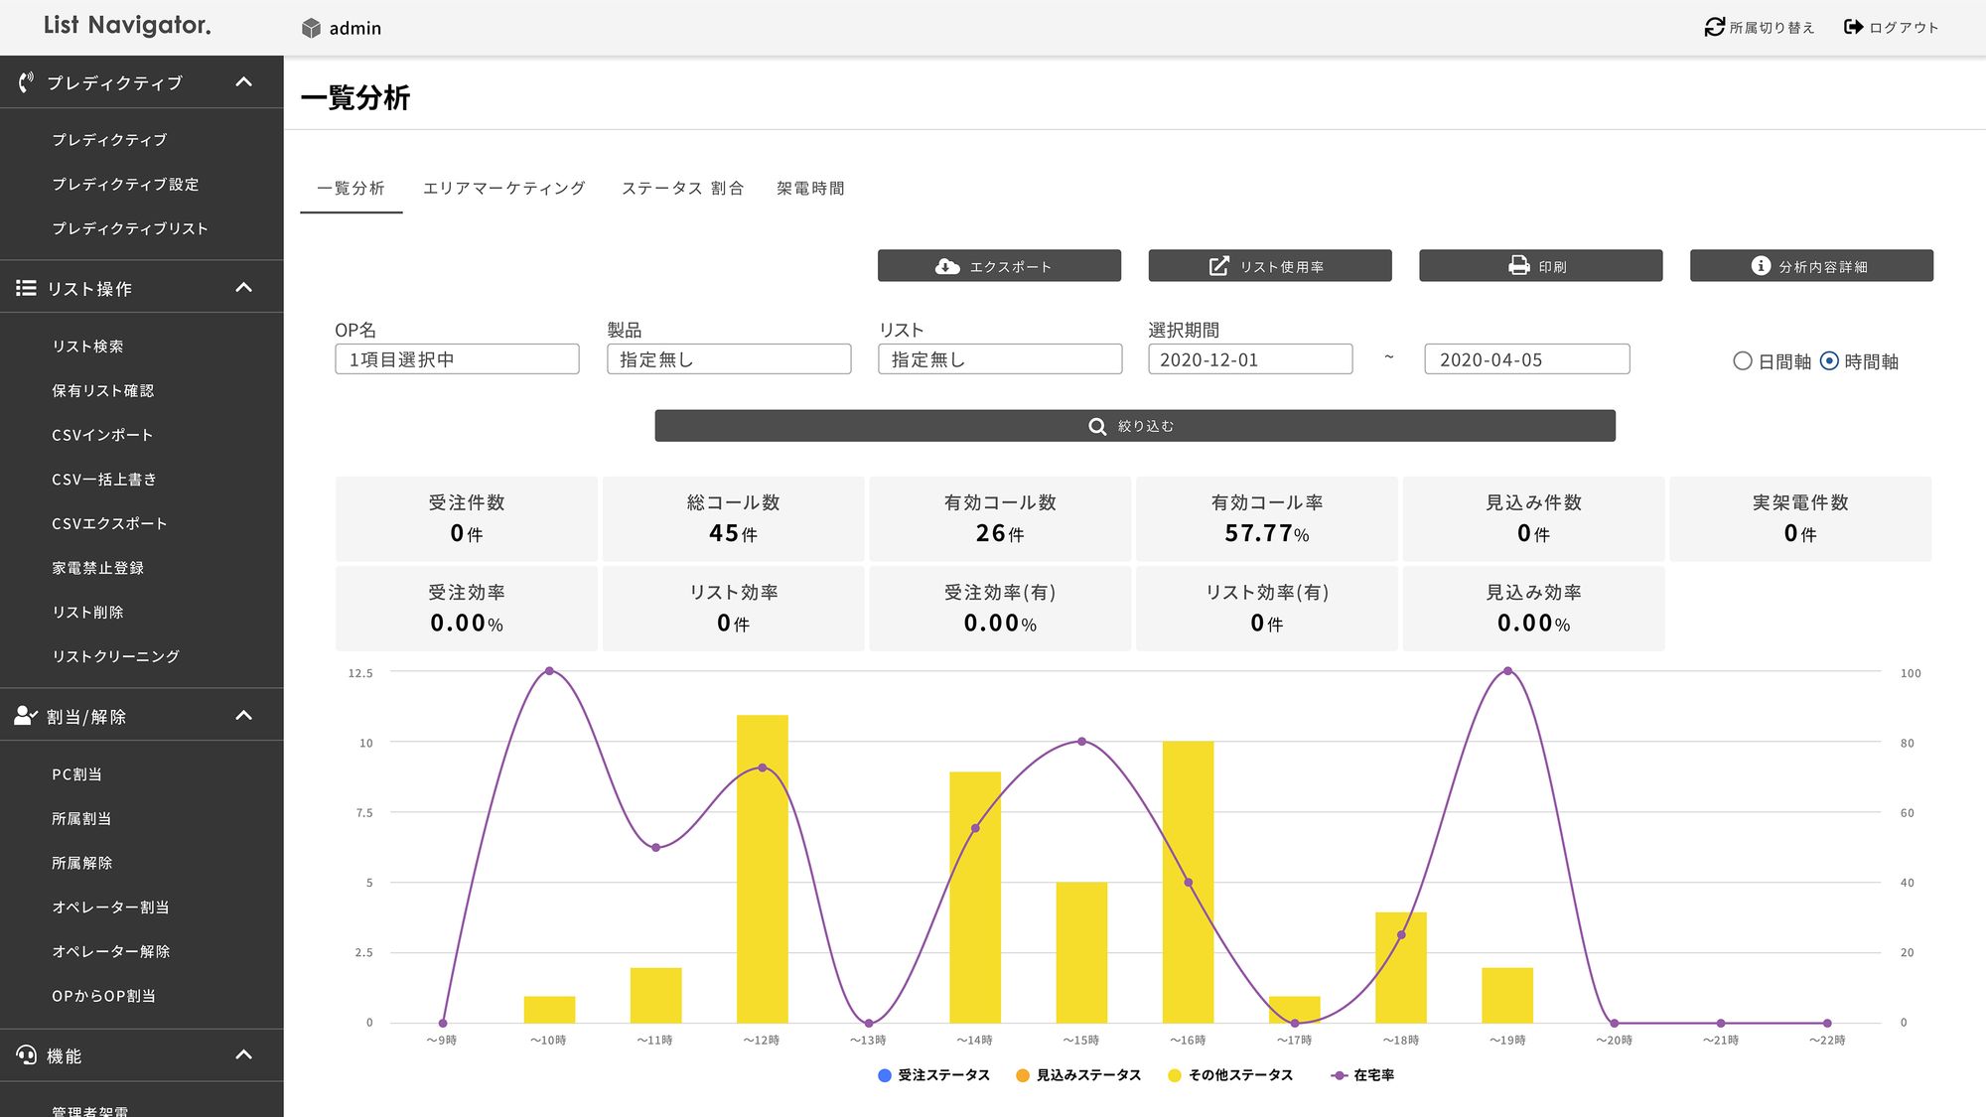This screenshot has width=1986, height=1117.
Task: Click the external-link icon on リスト使用率
Action: [1218, 266]
